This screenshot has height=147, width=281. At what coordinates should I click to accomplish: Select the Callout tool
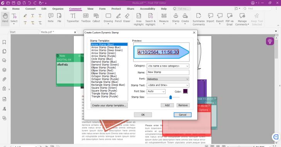pos(96,18)
